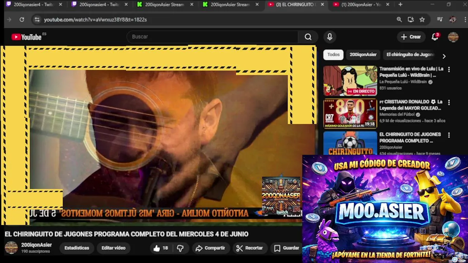Open the YouTube account avatar menu
Viewport: 468px width, 263px height.
[453, 37]
